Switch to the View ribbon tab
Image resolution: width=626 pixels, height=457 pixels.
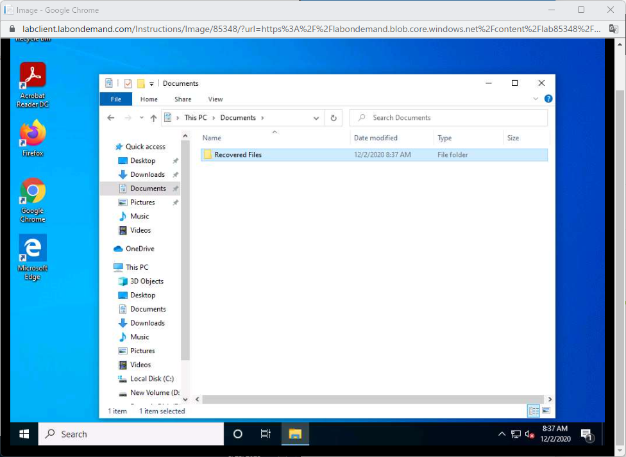point(215,99)
